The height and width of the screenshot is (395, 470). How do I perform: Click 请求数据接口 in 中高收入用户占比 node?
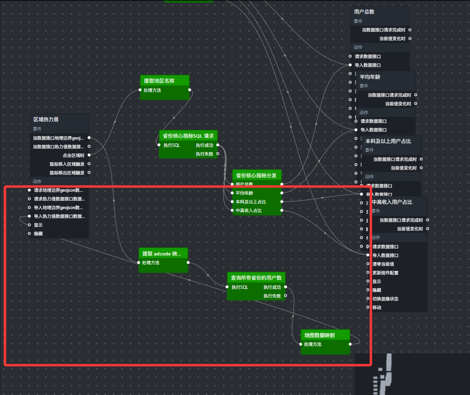click(385, 247)
